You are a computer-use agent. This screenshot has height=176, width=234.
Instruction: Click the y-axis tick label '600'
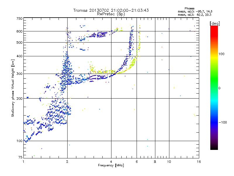point(19,31)
